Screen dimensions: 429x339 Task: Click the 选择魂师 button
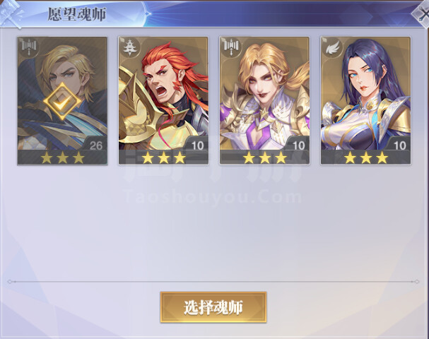[x=213, y=307]
